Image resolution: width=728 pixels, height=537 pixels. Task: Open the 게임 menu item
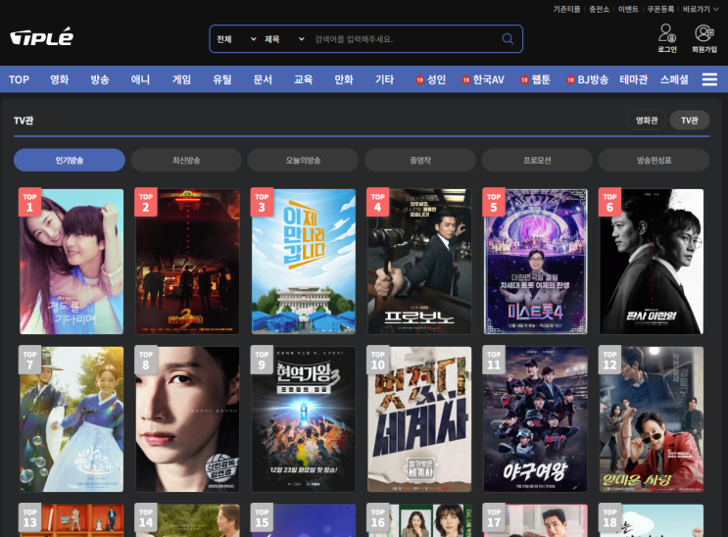[181, 79]
